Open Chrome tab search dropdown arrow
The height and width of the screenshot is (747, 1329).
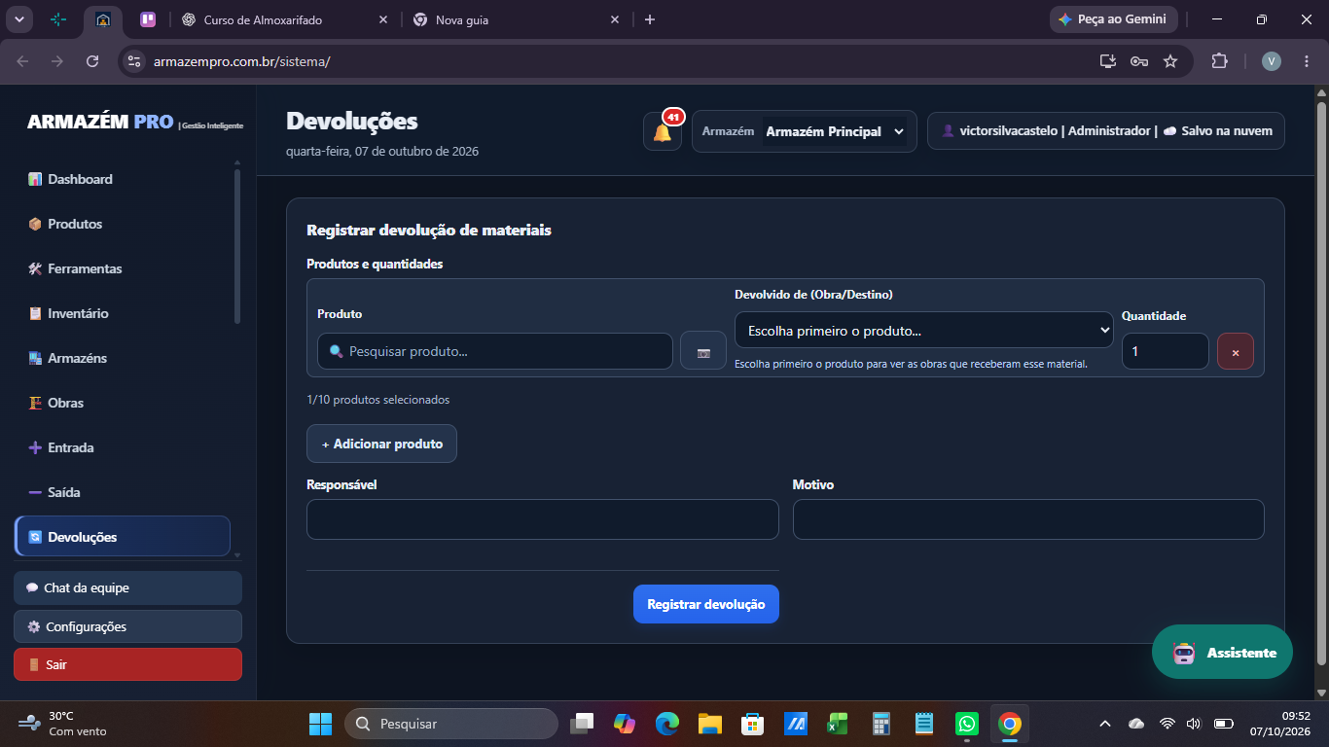pos(19,19)
